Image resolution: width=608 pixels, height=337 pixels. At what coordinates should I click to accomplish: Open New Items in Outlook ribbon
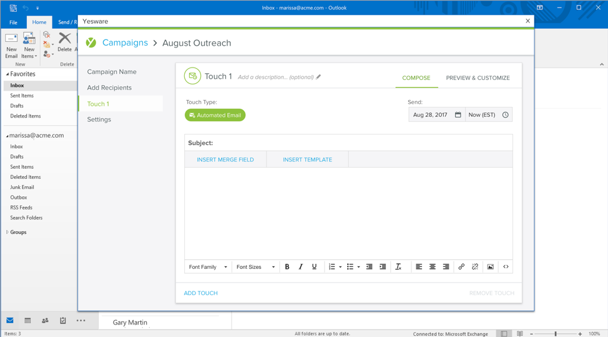pos(29,46)
